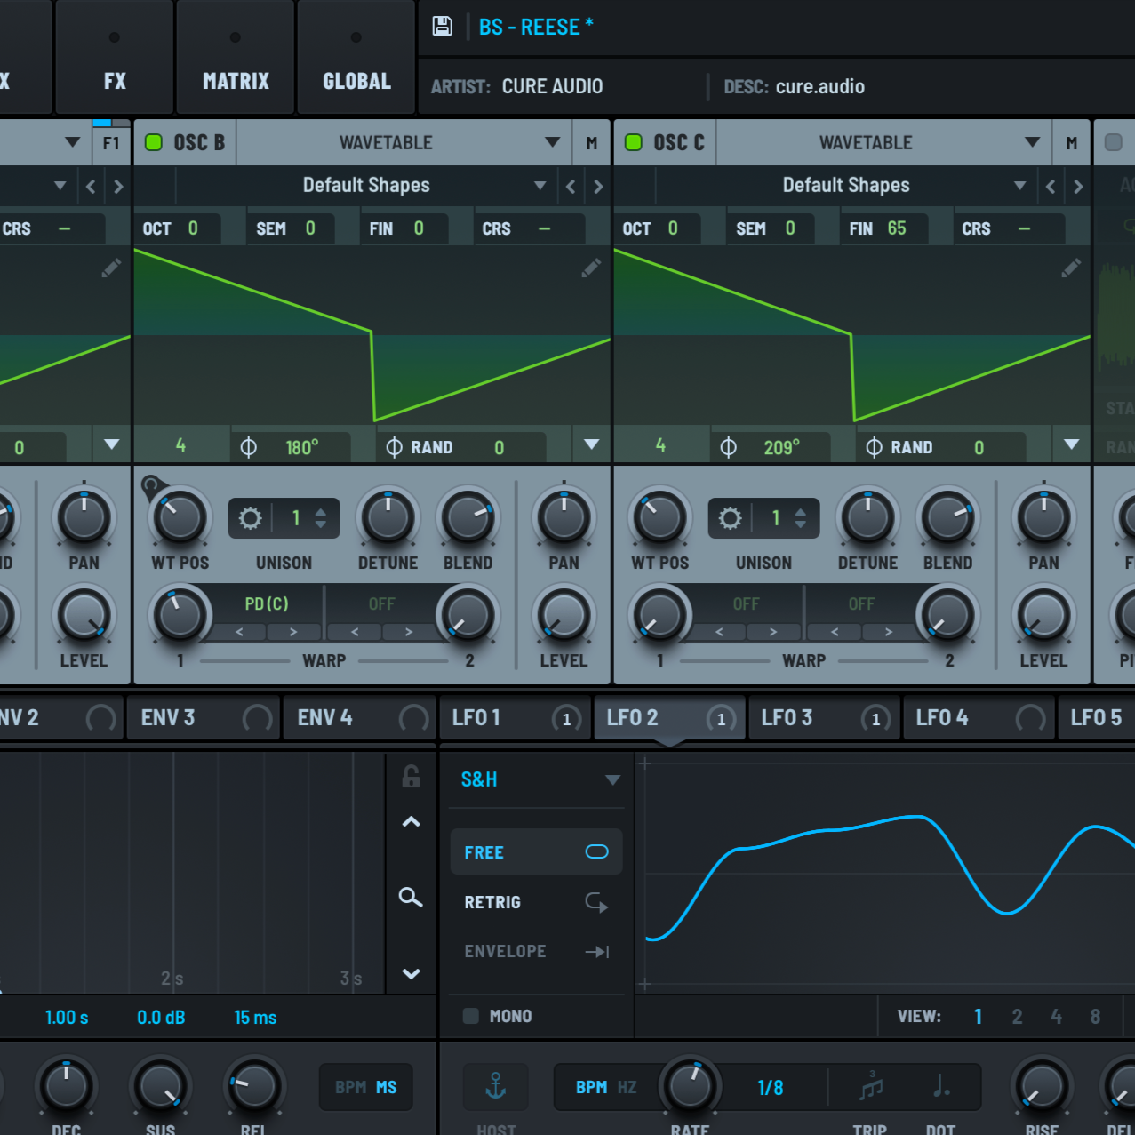This screenshot has width=1135, height=1135.
Task: Activate the envelope zoom magnifier tool
Action: pyautogui.click(x=410, y=898)
